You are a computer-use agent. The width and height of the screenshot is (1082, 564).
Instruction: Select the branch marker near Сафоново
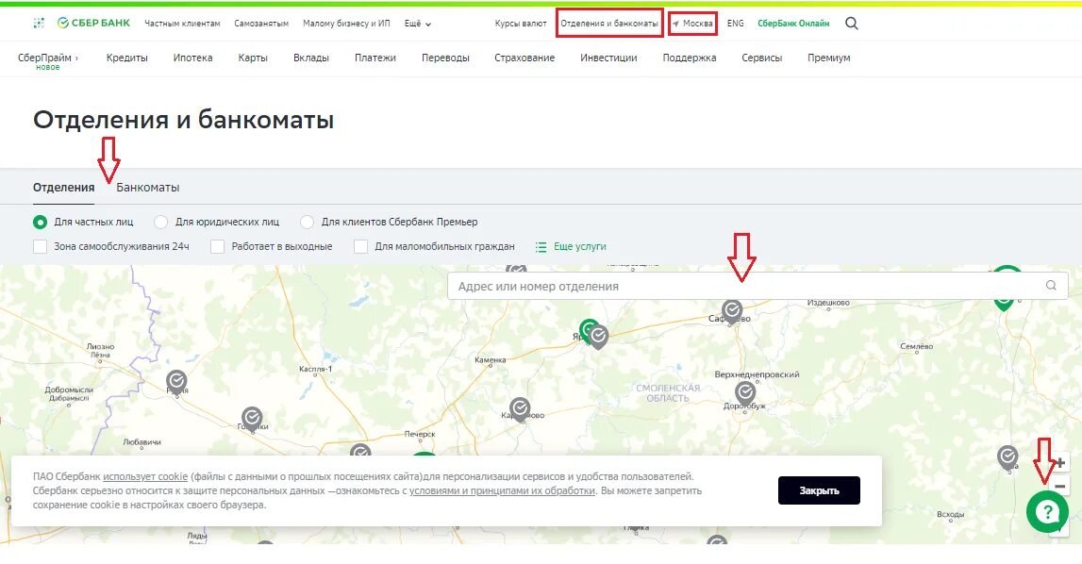732,310
